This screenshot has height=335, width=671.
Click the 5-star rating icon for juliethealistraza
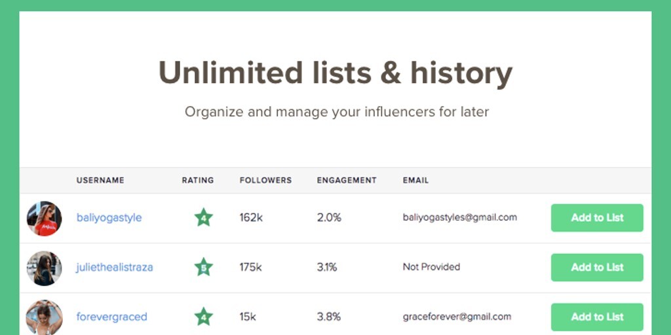pyautogui.click(x=204, y=267)
